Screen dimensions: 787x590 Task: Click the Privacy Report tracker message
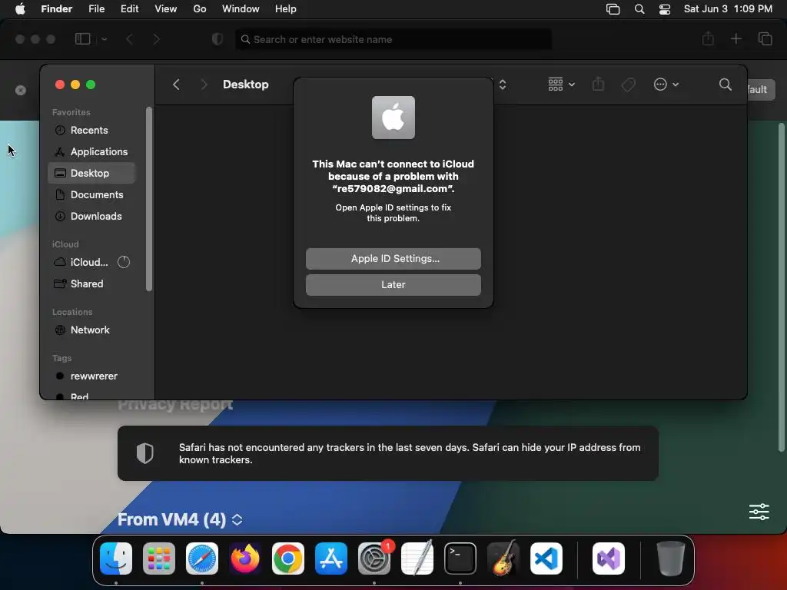click(387, 453)
